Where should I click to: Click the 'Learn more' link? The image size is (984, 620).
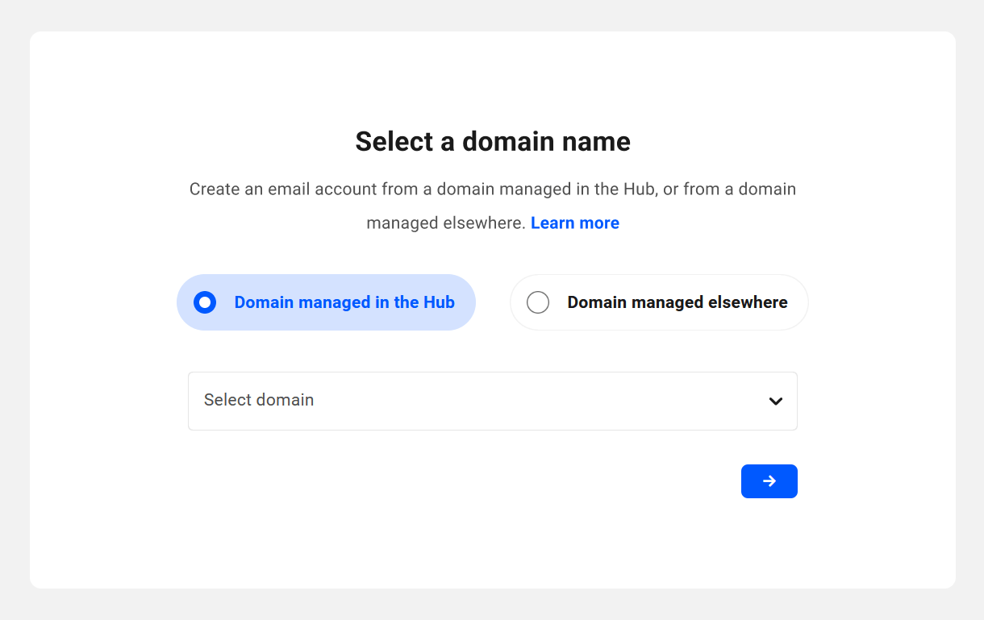(x=575, y=223)
